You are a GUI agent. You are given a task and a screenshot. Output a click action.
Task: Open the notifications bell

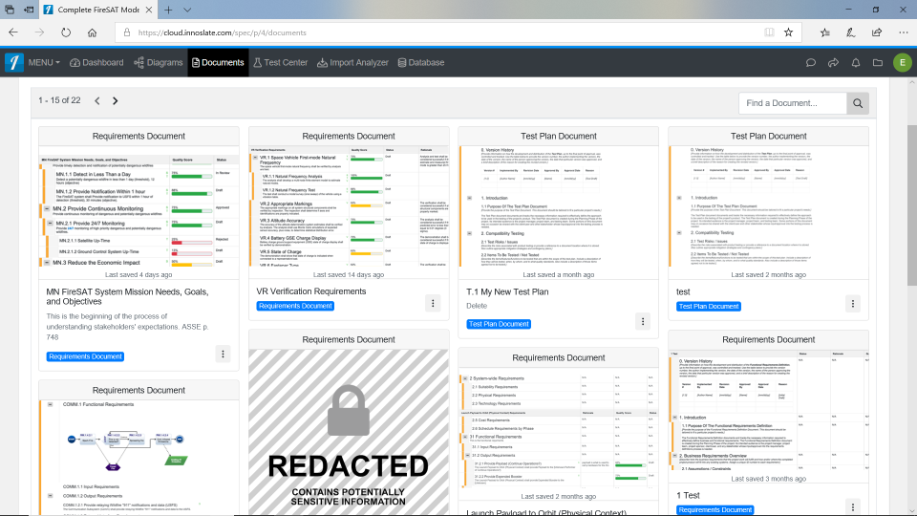point(856,63)
